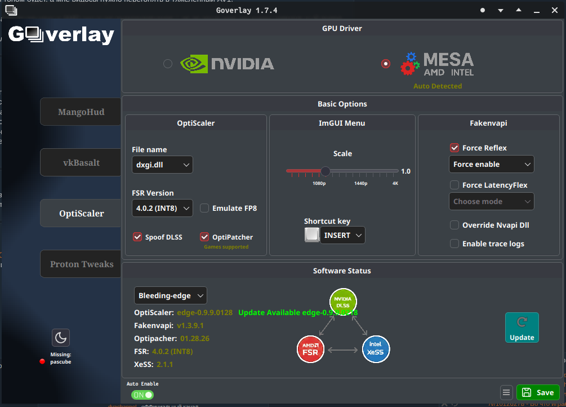Viewport: 566px width, 407px height.
Task: Toggle the Emulate FP8 checkbox
Action: pos(204,208)
